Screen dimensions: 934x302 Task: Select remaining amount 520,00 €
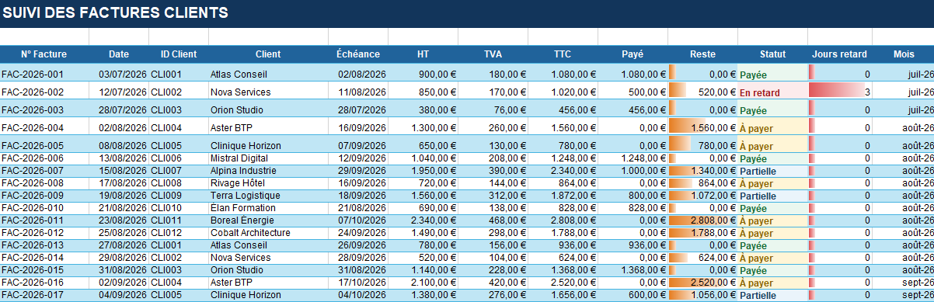pos(702,90)
